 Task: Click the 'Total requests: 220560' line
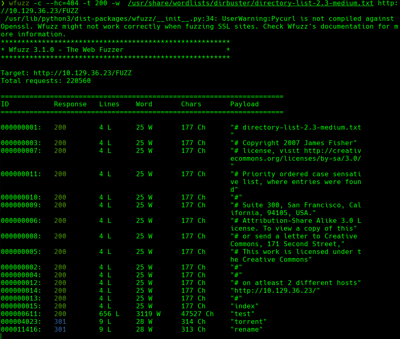(x=46, y=81)
